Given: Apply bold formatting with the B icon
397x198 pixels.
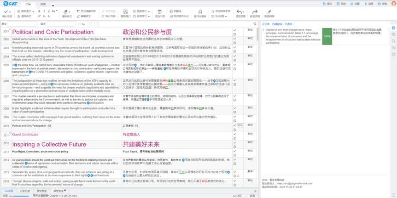Looking at the screenshot, I should [39, 11].
